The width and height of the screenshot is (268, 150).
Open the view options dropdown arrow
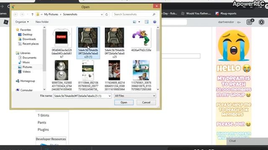point(139,22)
